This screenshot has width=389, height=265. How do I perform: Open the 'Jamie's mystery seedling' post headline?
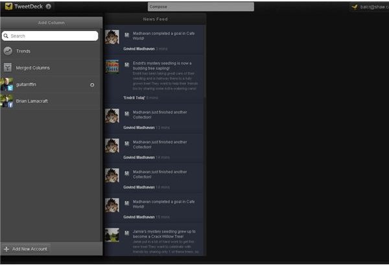(164, 234)
